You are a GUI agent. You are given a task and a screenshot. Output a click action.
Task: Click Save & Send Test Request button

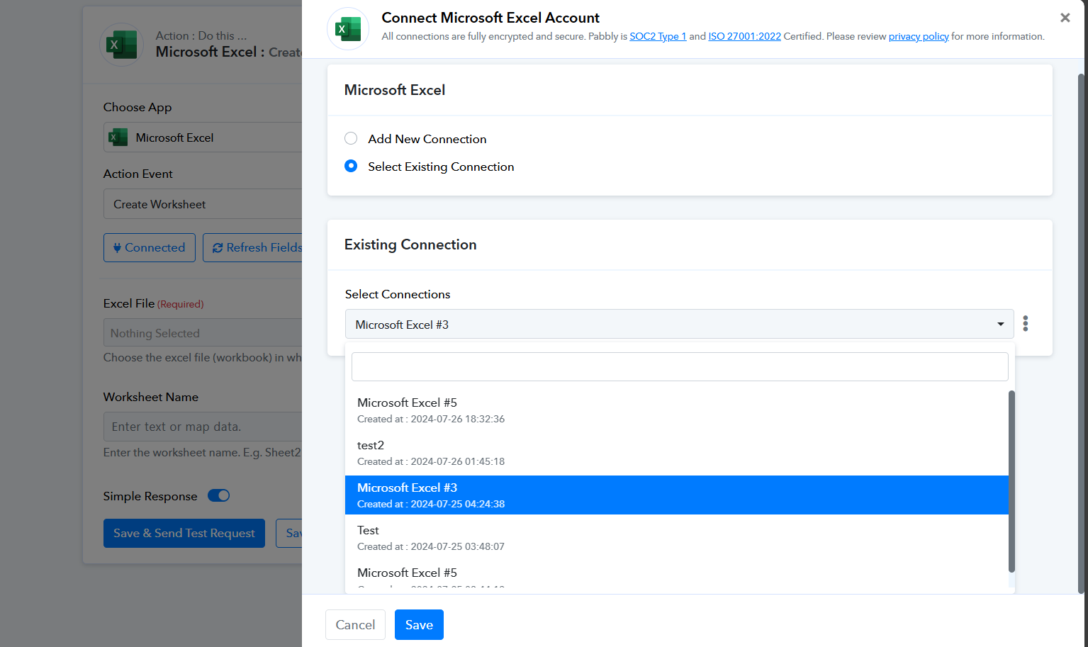pos(184,533)
